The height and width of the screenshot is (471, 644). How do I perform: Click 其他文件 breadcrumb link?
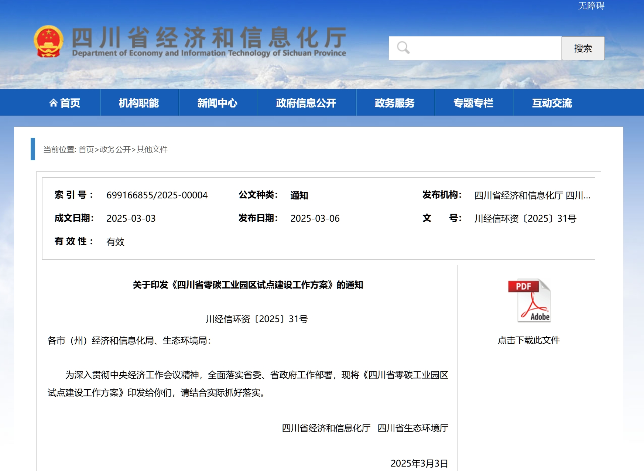[x=152, y=149]
